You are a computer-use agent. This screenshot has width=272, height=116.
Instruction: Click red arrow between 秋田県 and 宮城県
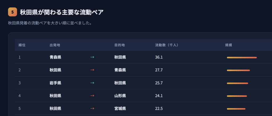pos(92,108)
